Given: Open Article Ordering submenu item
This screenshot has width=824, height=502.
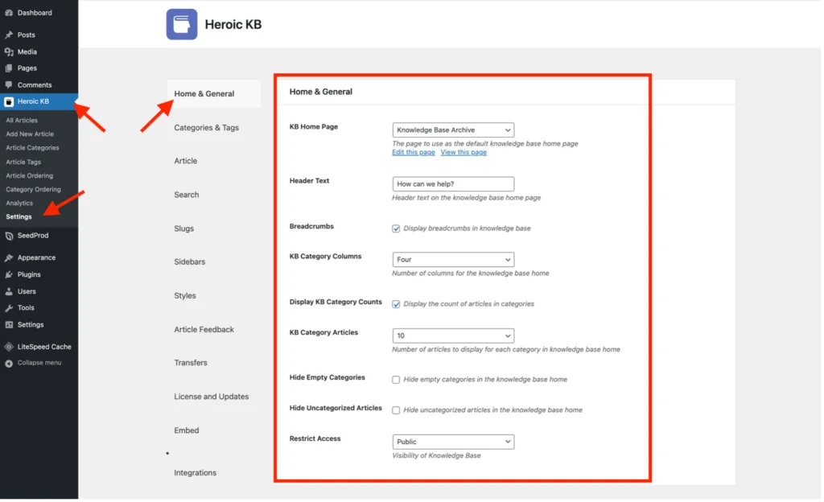Looking at the screenshot, I should click(30, 176).
